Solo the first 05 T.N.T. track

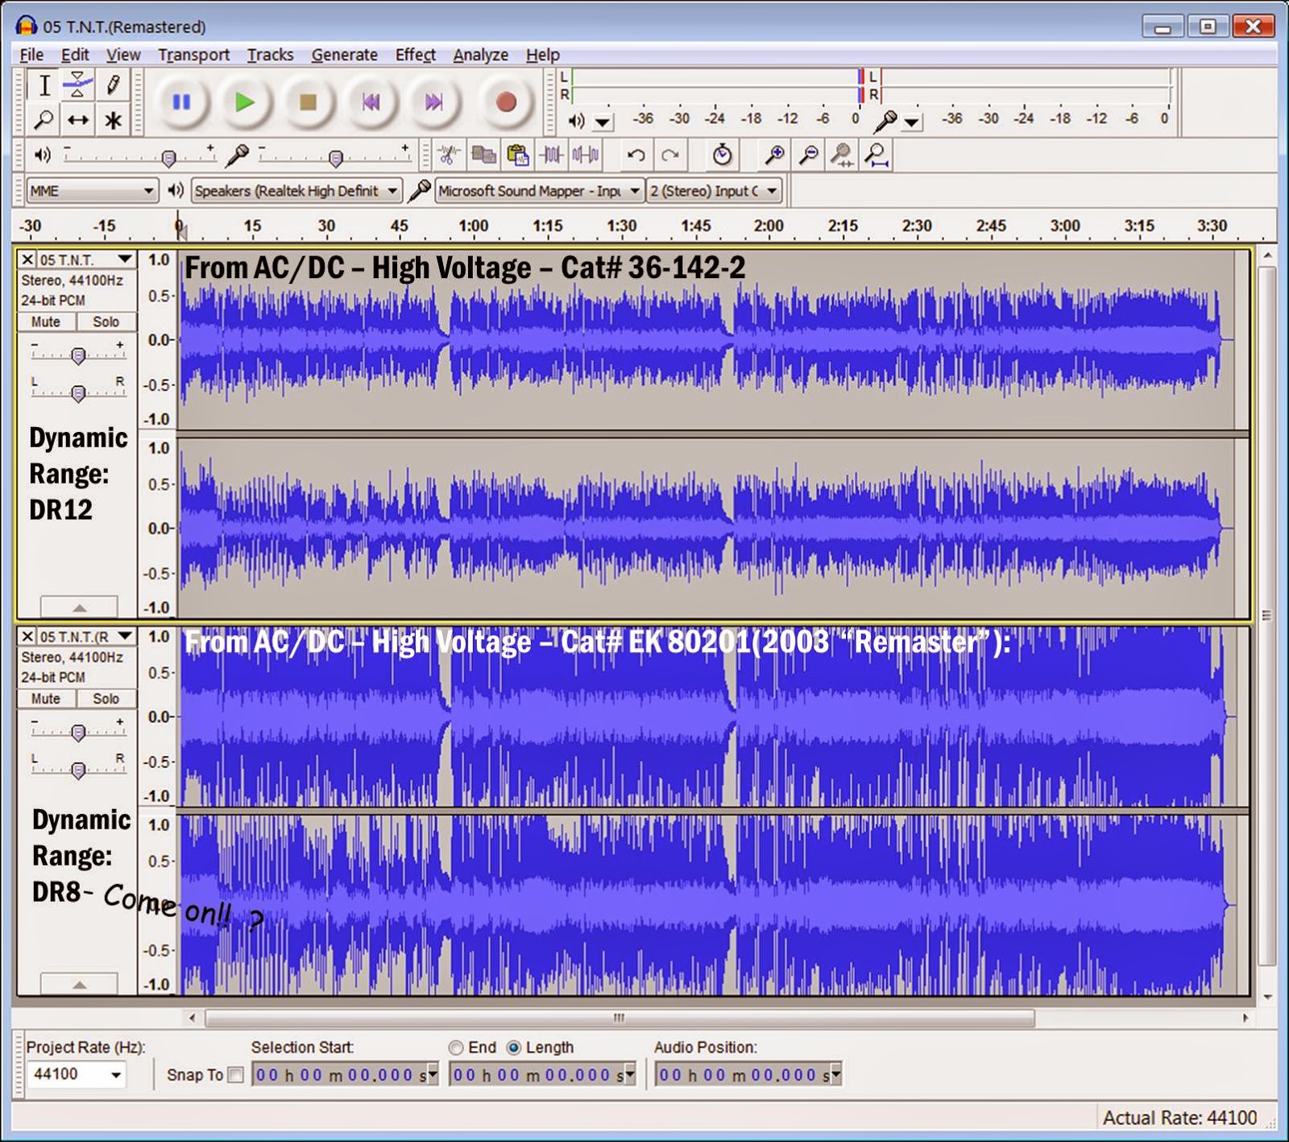(x=106, y=322)
